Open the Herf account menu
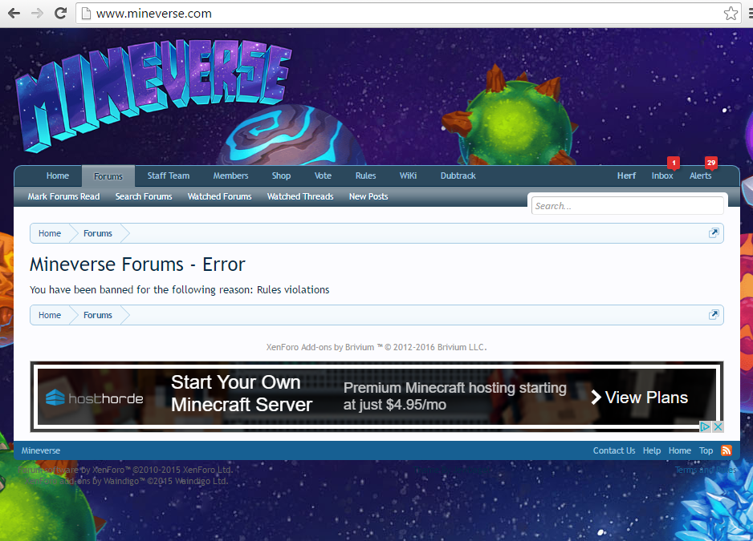This screenshot has height=541, width=753. [x=626, y=176]
